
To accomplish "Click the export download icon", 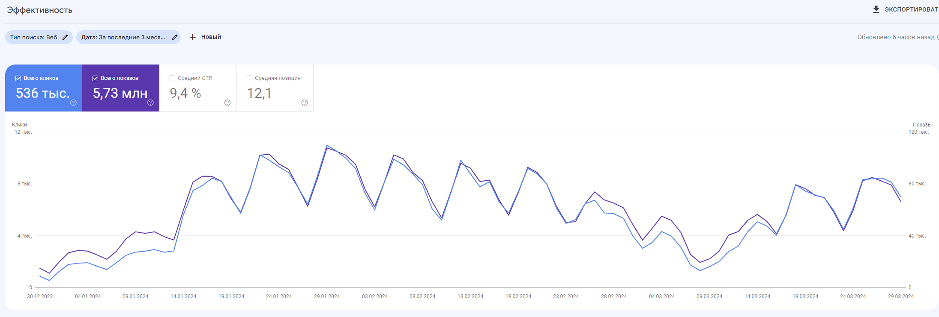I will coord(876,9).
